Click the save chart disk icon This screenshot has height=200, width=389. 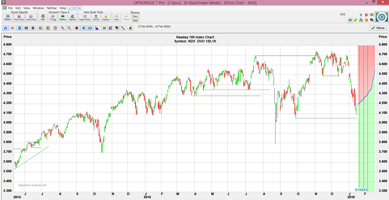(55, 28)
